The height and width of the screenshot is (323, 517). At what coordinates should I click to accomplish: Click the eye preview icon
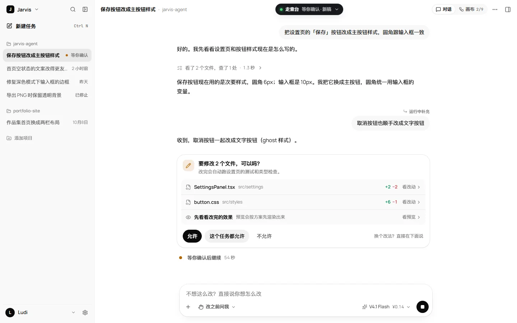pos(188,217)
